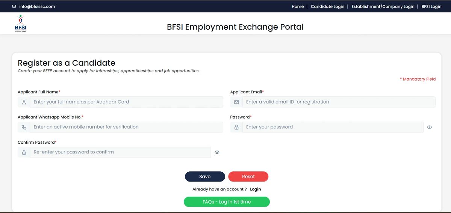Screen dimensions: 451x213
Task: Open Establishment/Company Login page
Action: tap(383, 6)
